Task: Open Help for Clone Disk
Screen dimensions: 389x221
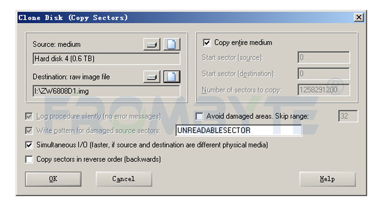Action: pos(327,179)
